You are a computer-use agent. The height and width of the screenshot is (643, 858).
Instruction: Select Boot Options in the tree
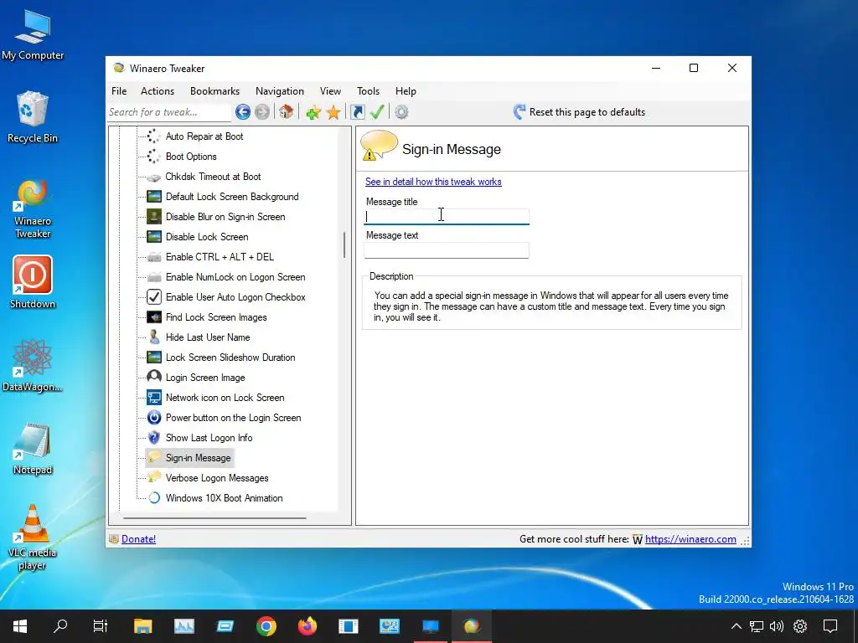(191, 157)
